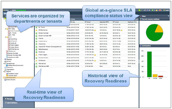The width and height of the screenshot is (172, 109).
Task: Click the Notifications icon in sidebar
Action: coord(5,67)
